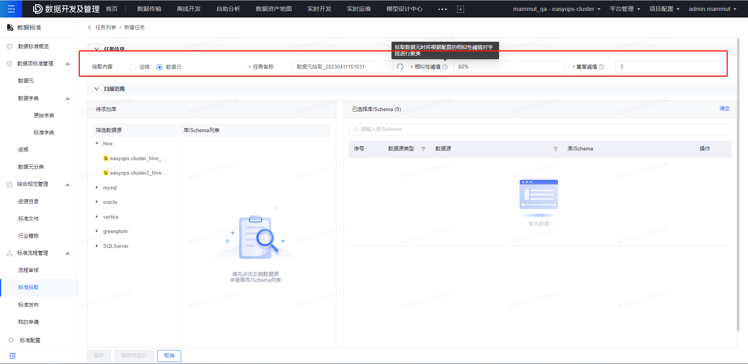Open the 首页 nav item

pyautogui.click(x=112, y=9)
